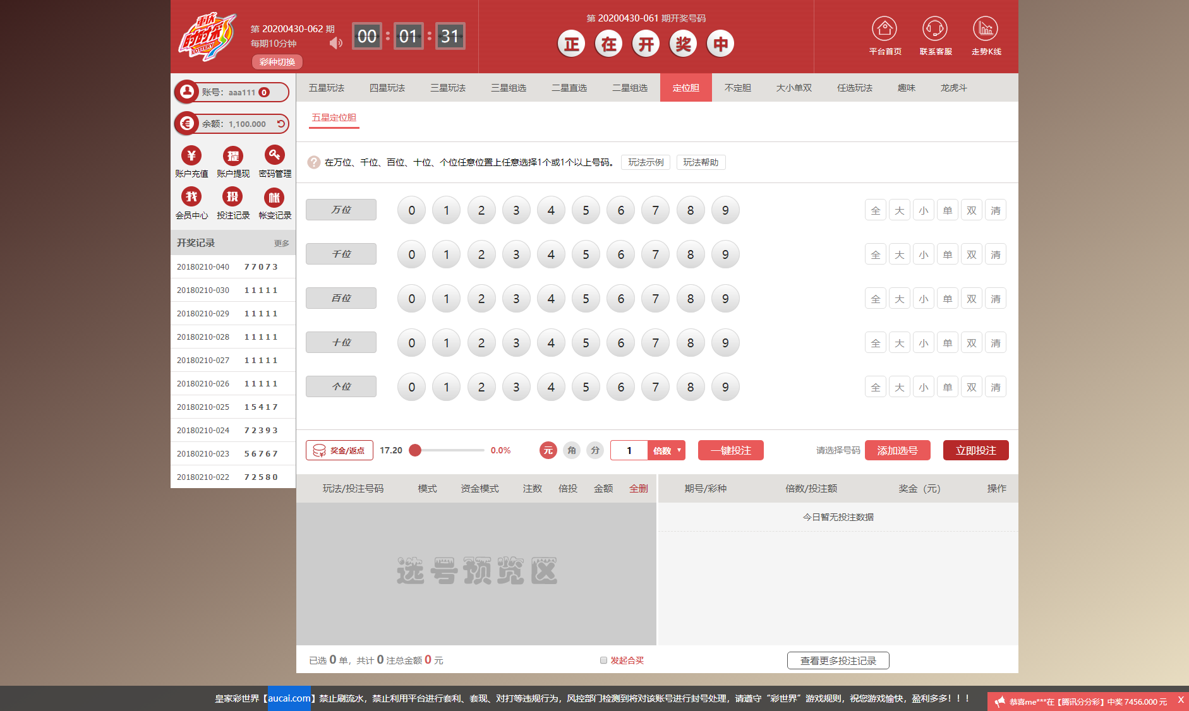Open 密码管理 key icon

(x=274, y=155)
